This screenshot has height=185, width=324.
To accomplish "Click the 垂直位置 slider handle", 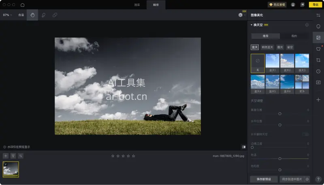I will (280, 114).
